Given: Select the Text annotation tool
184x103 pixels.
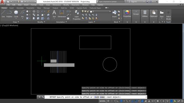Looking at the screenshot, I should tap(54, 14).
